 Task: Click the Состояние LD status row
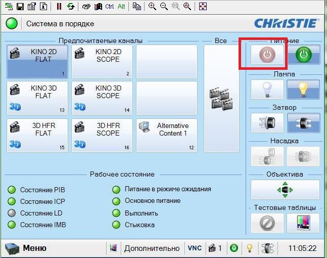(x=35, y=213)
